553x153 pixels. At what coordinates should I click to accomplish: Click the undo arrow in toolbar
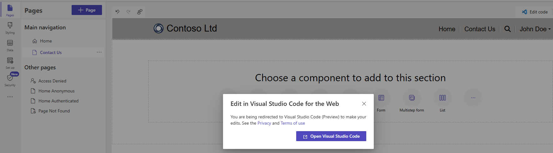[117, 12]
